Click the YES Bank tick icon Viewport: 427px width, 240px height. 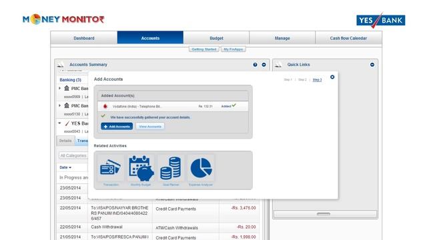click(x=67, y=123)
